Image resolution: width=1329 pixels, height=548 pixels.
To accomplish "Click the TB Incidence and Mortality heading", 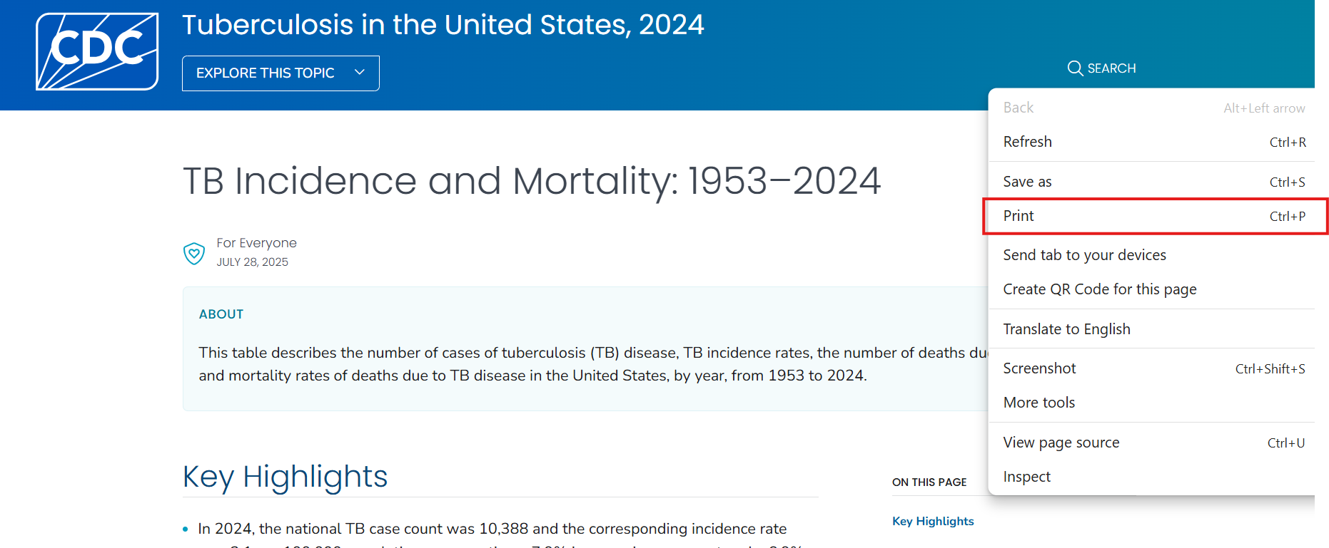I will (x=532, y=181).
